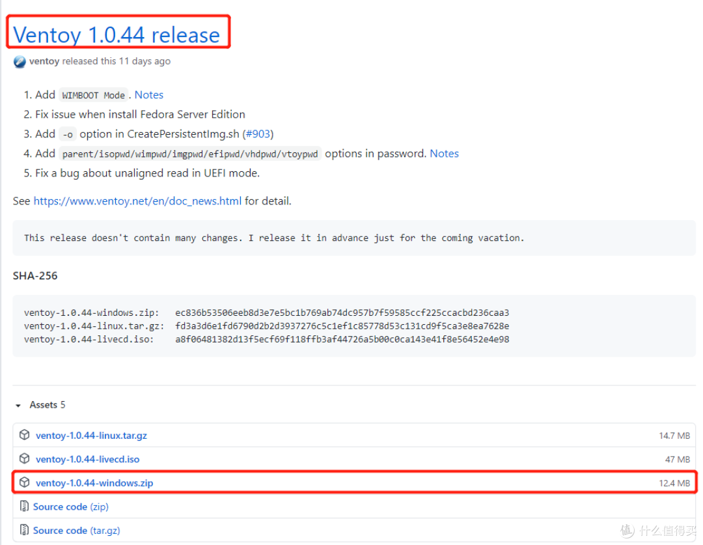
Task: Click package icon beside ventoy-1.0.44-linux.tar.gz
Action: (25, 435)
